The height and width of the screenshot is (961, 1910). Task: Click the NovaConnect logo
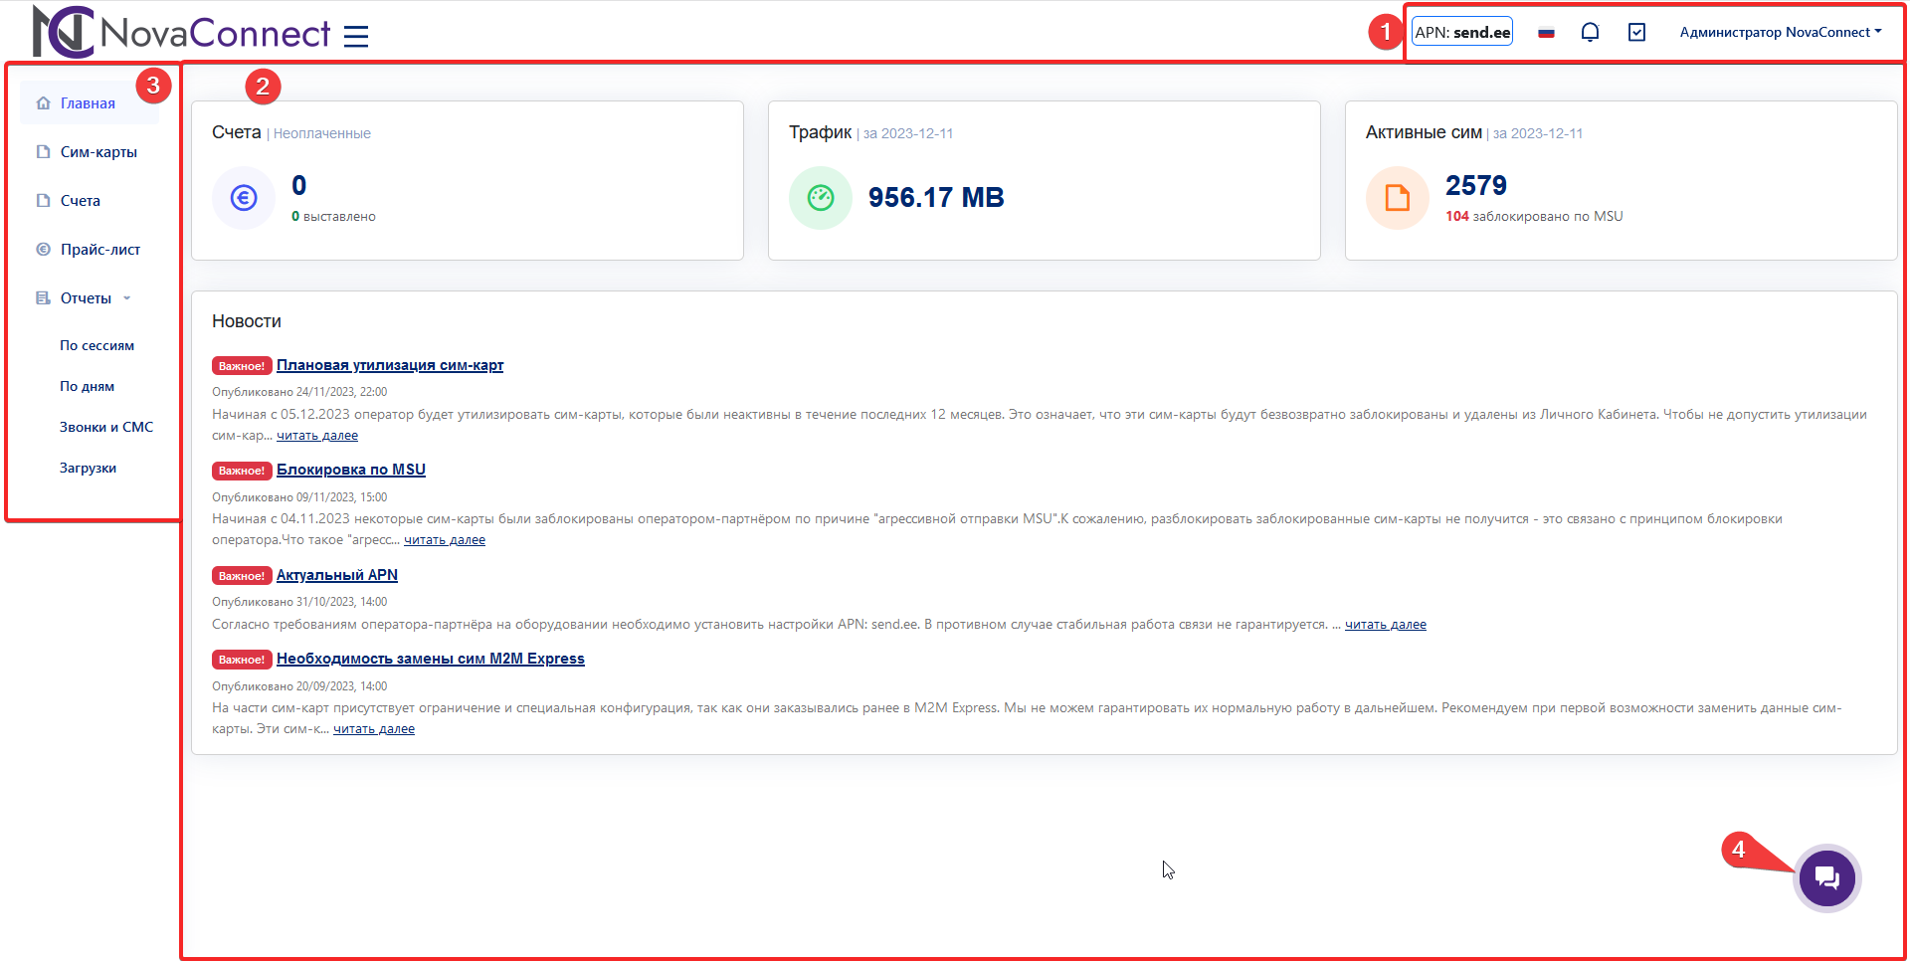coord(181,33)
